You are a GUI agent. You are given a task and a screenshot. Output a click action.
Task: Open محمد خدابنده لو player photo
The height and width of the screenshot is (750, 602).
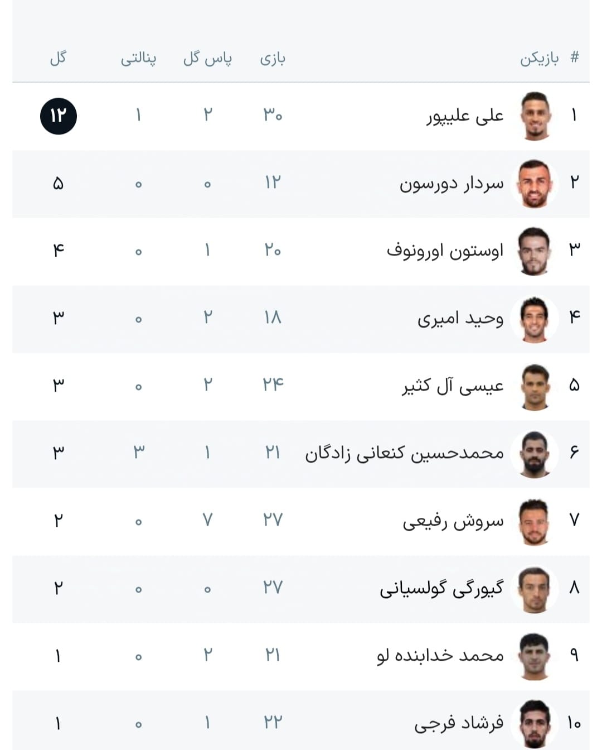(535, 656)
